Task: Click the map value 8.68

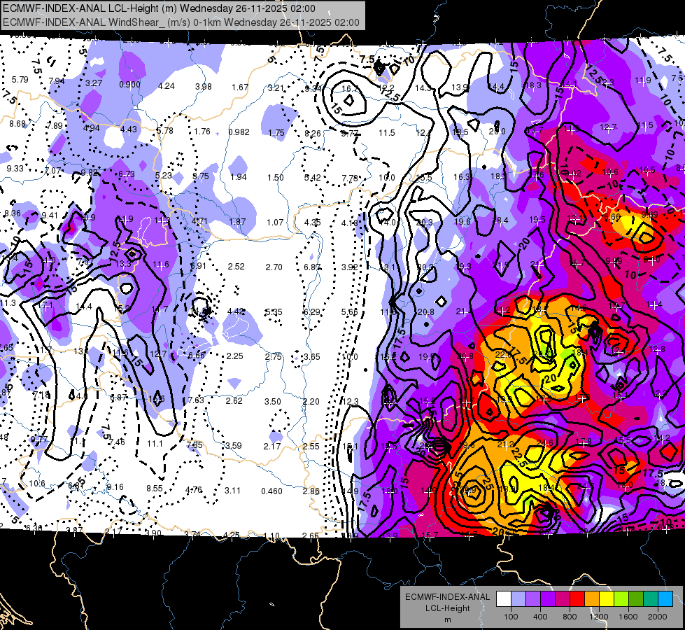Action: 17,124
